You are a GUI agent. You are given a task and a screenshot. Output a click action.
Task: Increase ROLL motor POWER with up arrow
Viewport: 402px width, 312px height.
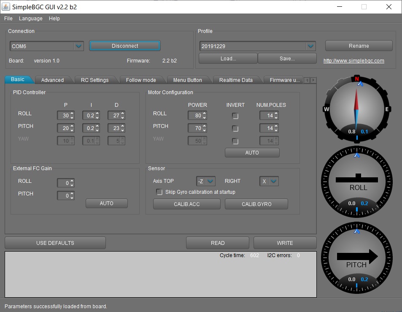(205, 114)
